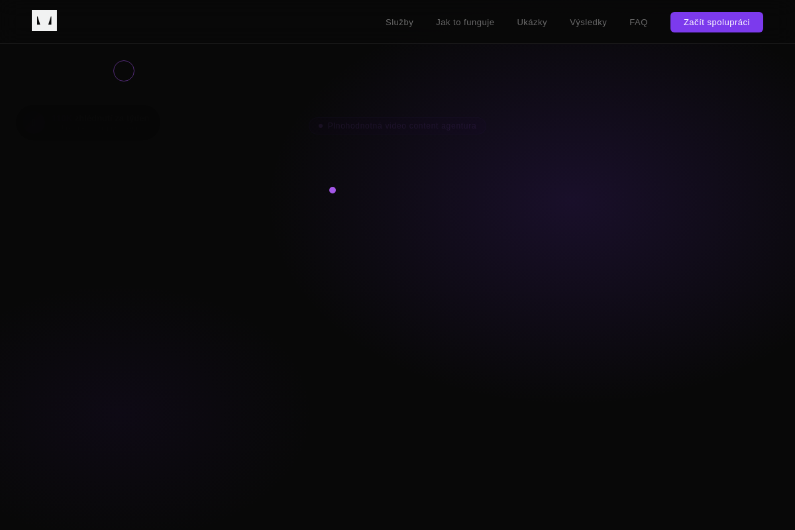
Task: Click the white M logo
Action: click(44, 21)
